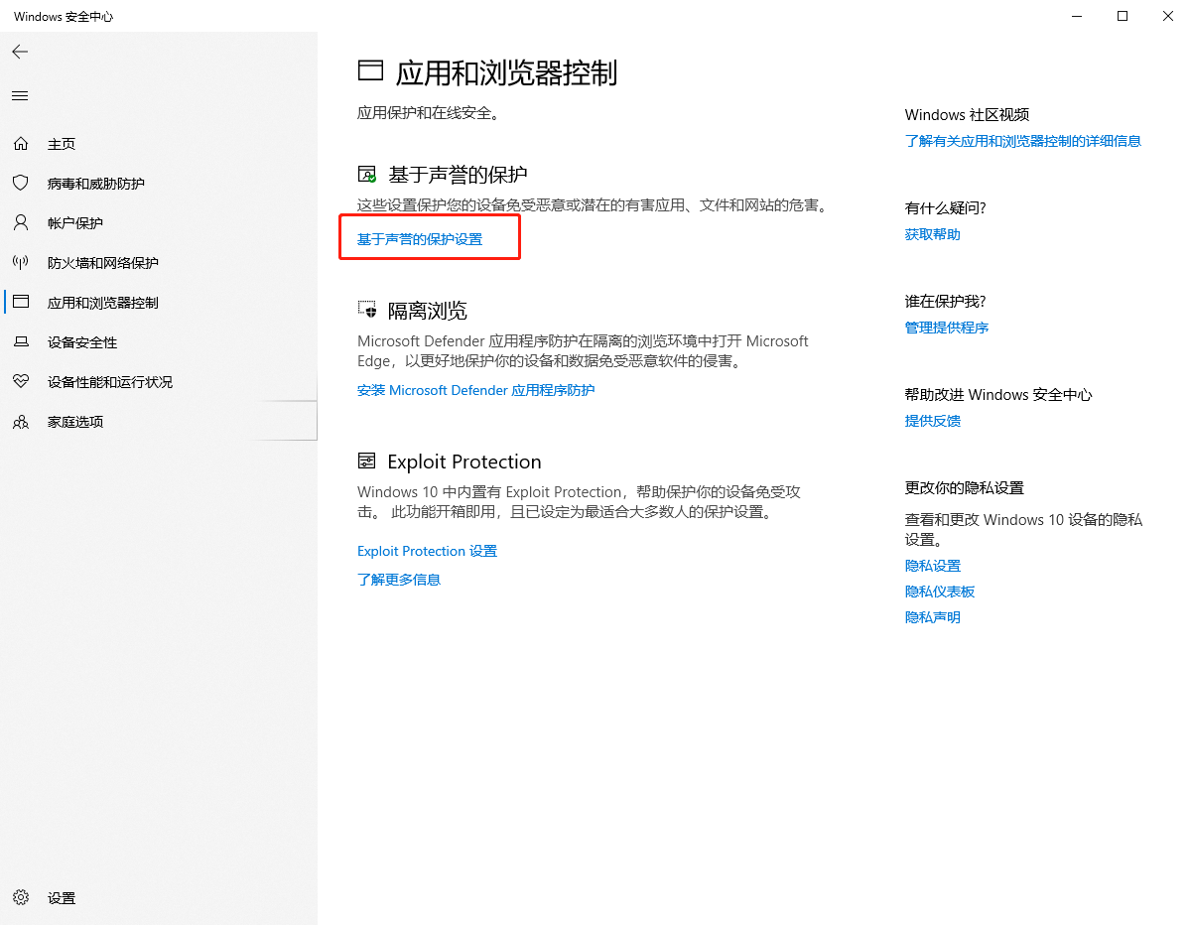The width and height of the screenshot is (1191, 925).
Task: Click the shield icon for 病毒和威胁防护
Action: [x=20, y=184]
